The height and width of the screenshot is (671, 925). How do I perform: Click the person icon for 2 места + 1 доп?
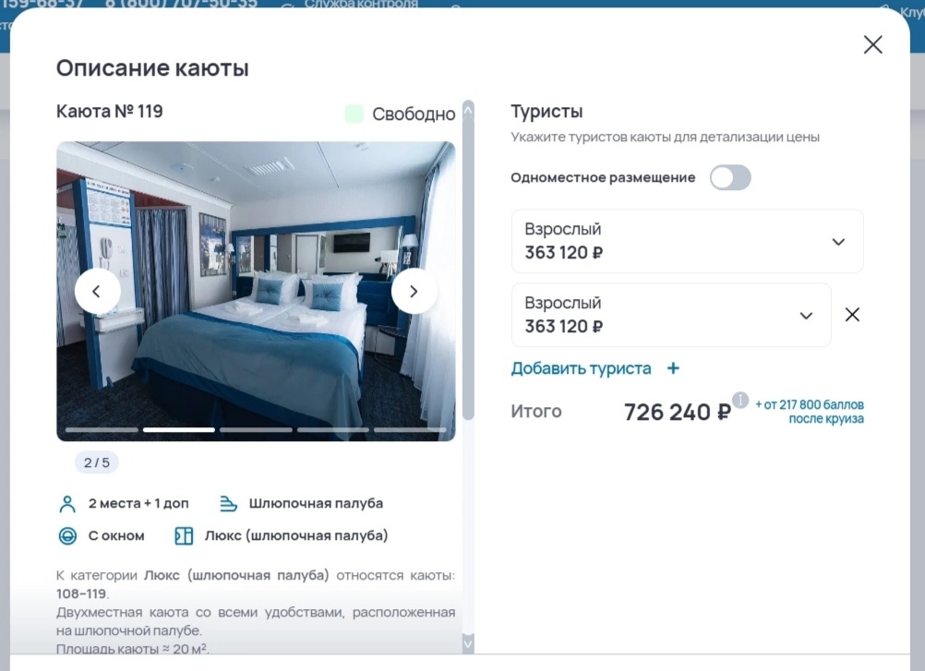[x=67, y=504]
